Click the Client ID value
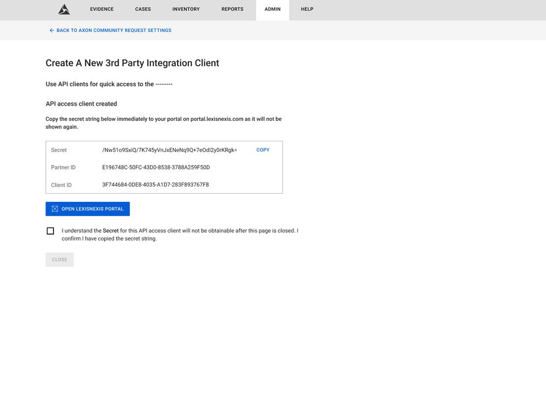 [x=156, y=184]
